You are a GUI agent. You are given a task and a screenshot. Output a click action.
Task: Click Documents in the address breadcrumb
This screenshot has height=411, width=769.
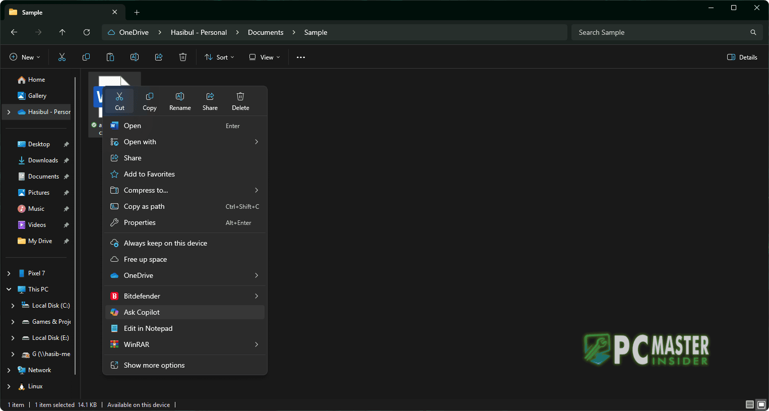266,32
